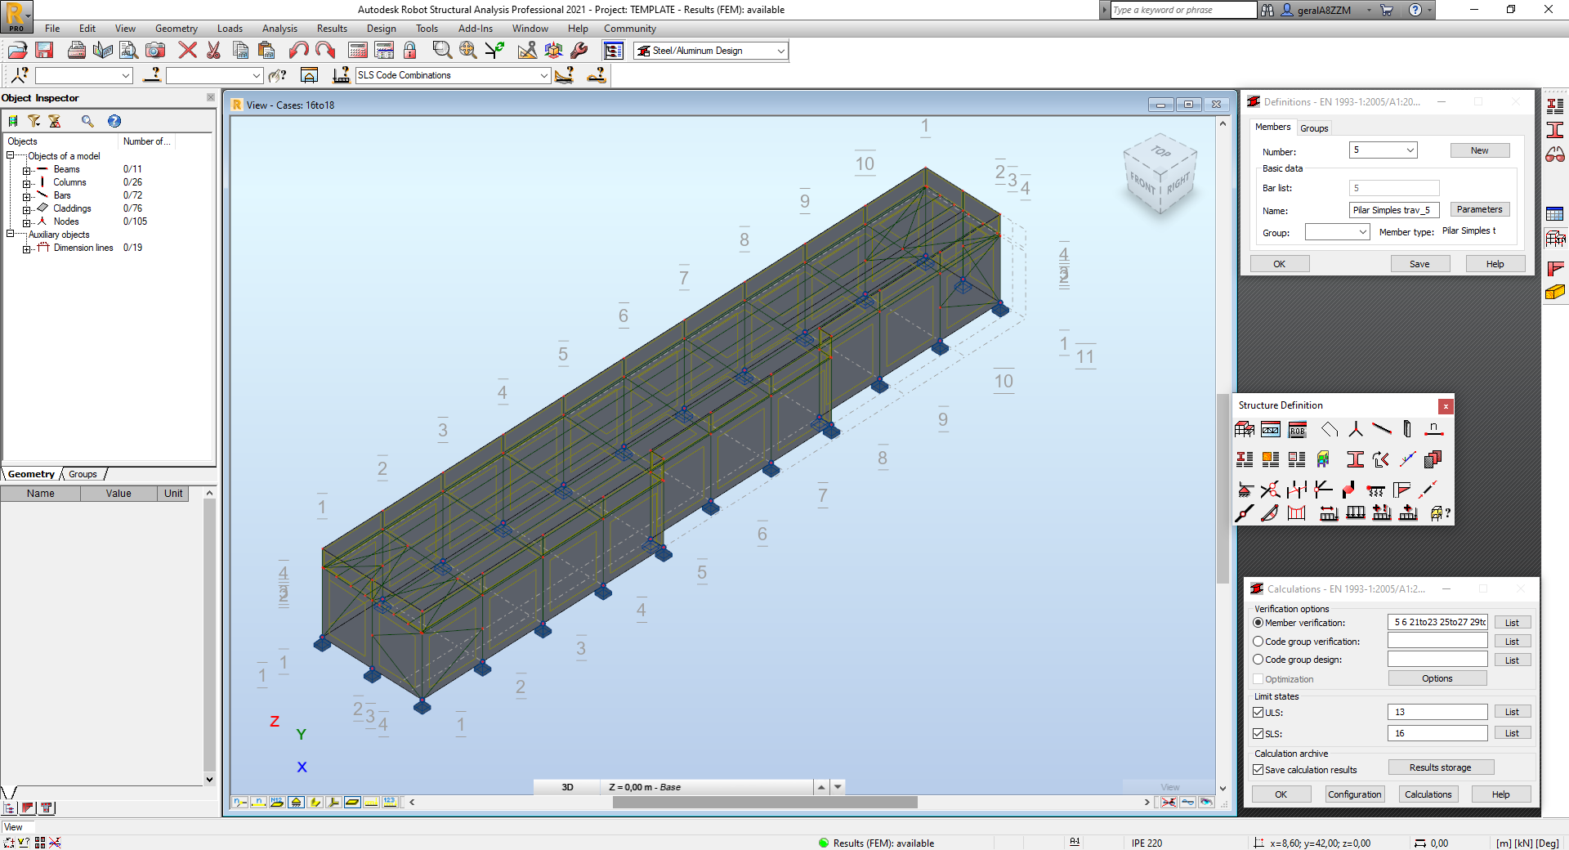Toggle the ULS limit state checkbox
Screen dimensions: 1569x850
pyautogui.click(x=1258, y=713)
